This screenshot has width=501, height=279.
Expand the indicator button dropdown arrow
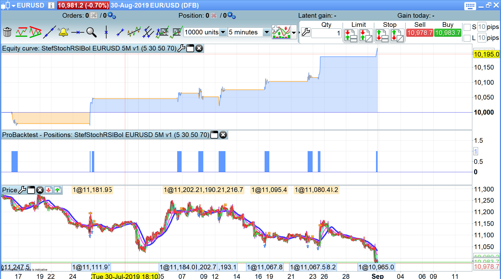click(294, 33)
